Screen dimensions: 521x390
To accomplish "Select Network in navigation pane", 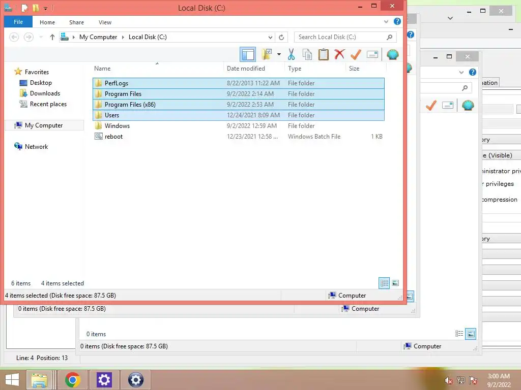I will pyautogui.click(x=36, y=147).
